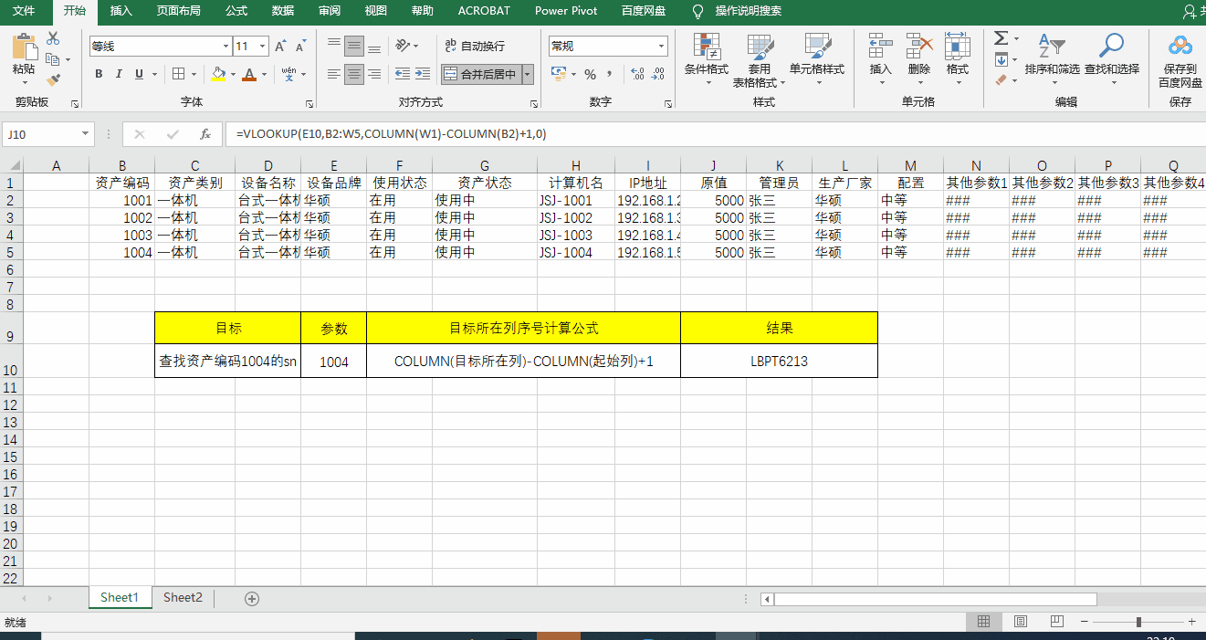Click the Increase Decimal icon

[637, 74]
